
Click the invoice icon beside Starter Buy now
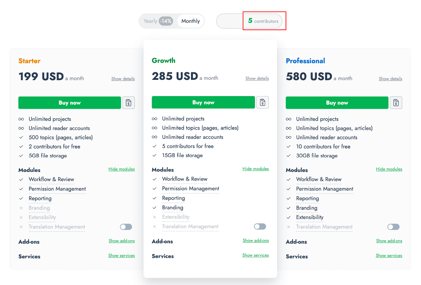[x=128, y=103]
